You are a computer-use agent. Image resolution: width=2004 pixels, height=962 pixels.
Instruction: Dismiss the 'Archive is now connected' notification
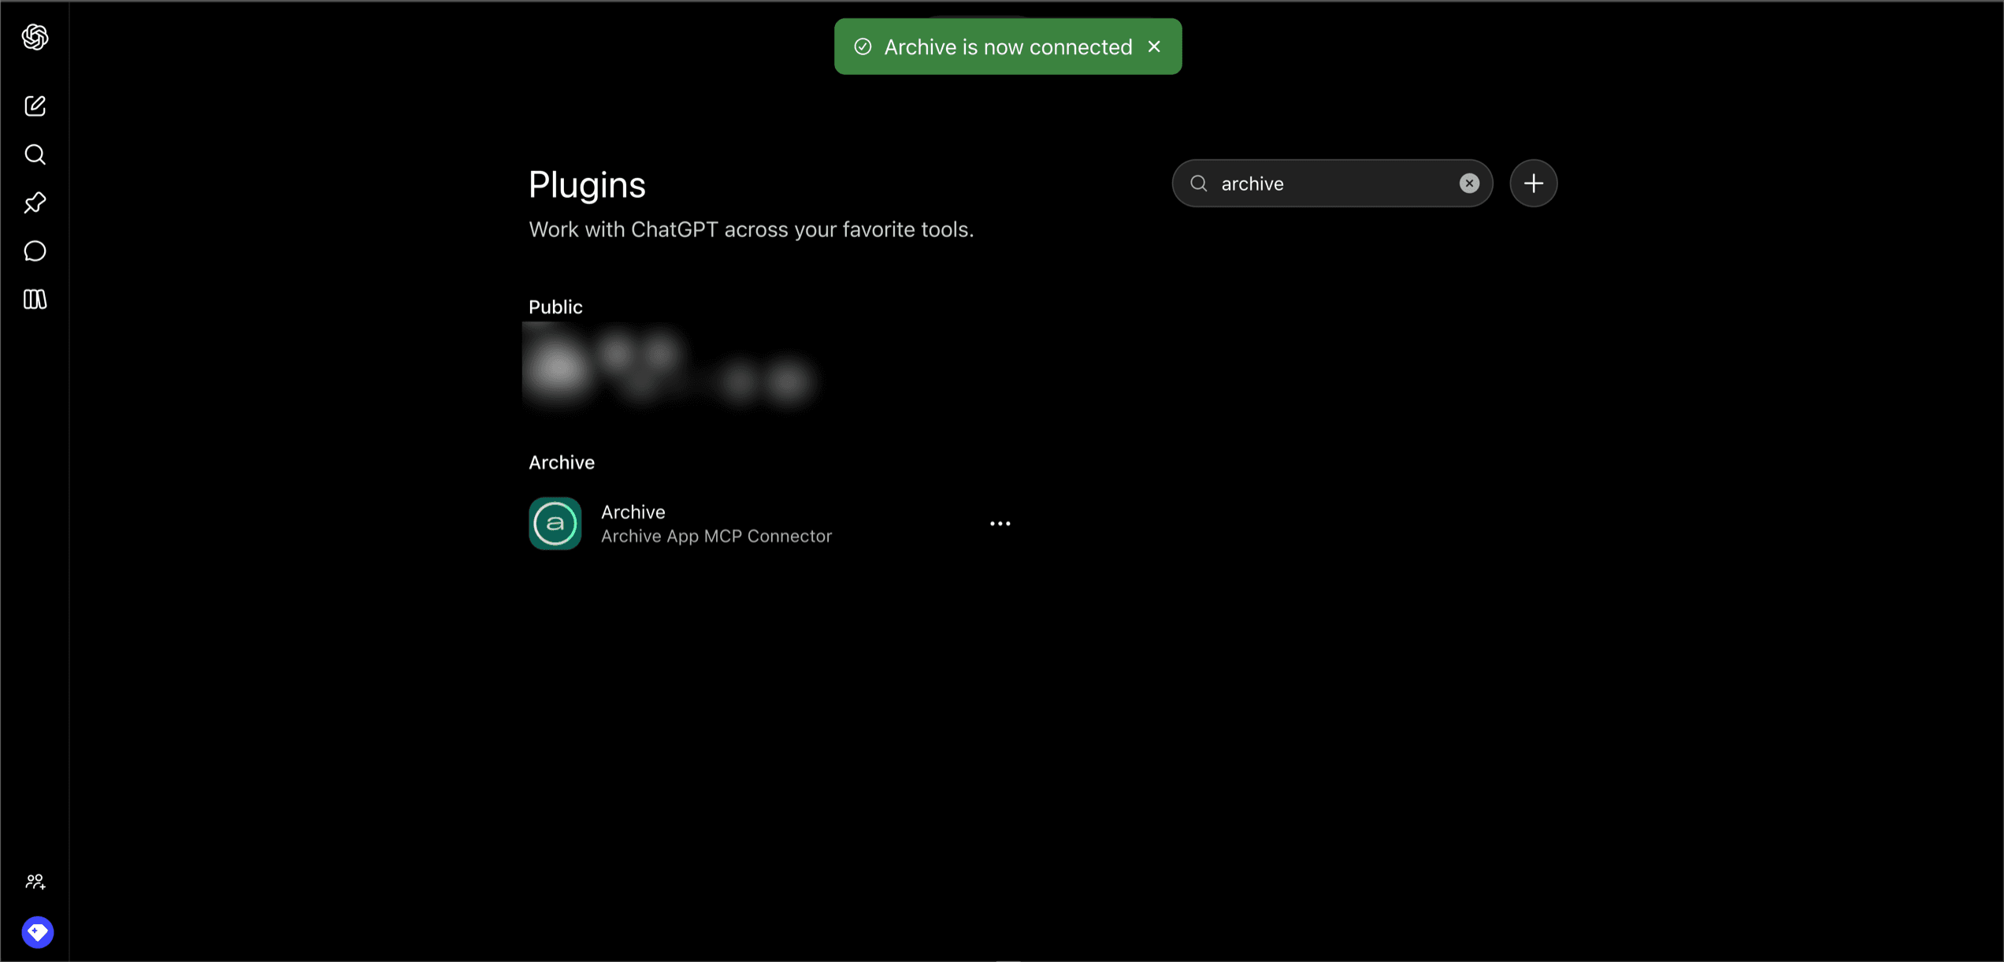pyautogui.click(x=1154, y=46)
